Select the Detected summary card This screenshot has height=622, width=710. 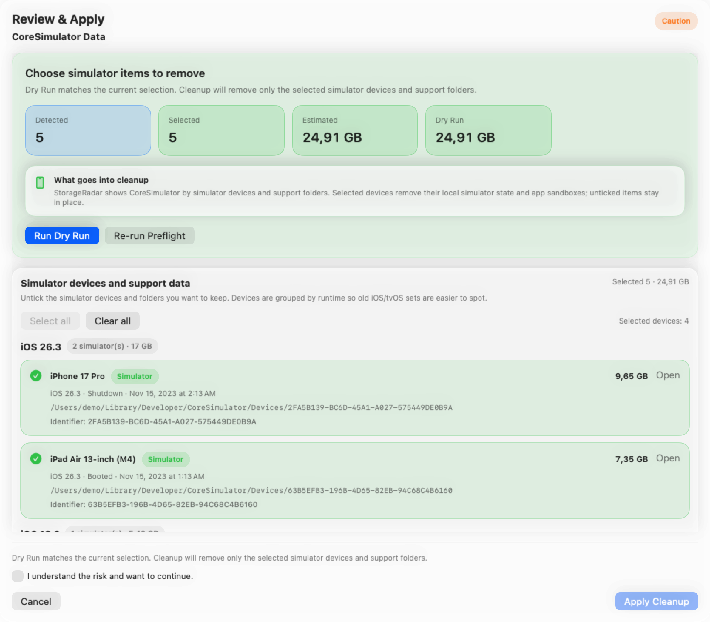[x=88, y=130]
